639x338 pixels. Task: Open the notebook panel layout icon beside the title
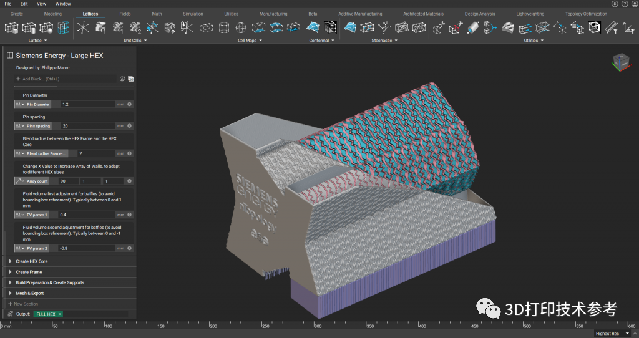pyautogui.click(x=10, y=56)
